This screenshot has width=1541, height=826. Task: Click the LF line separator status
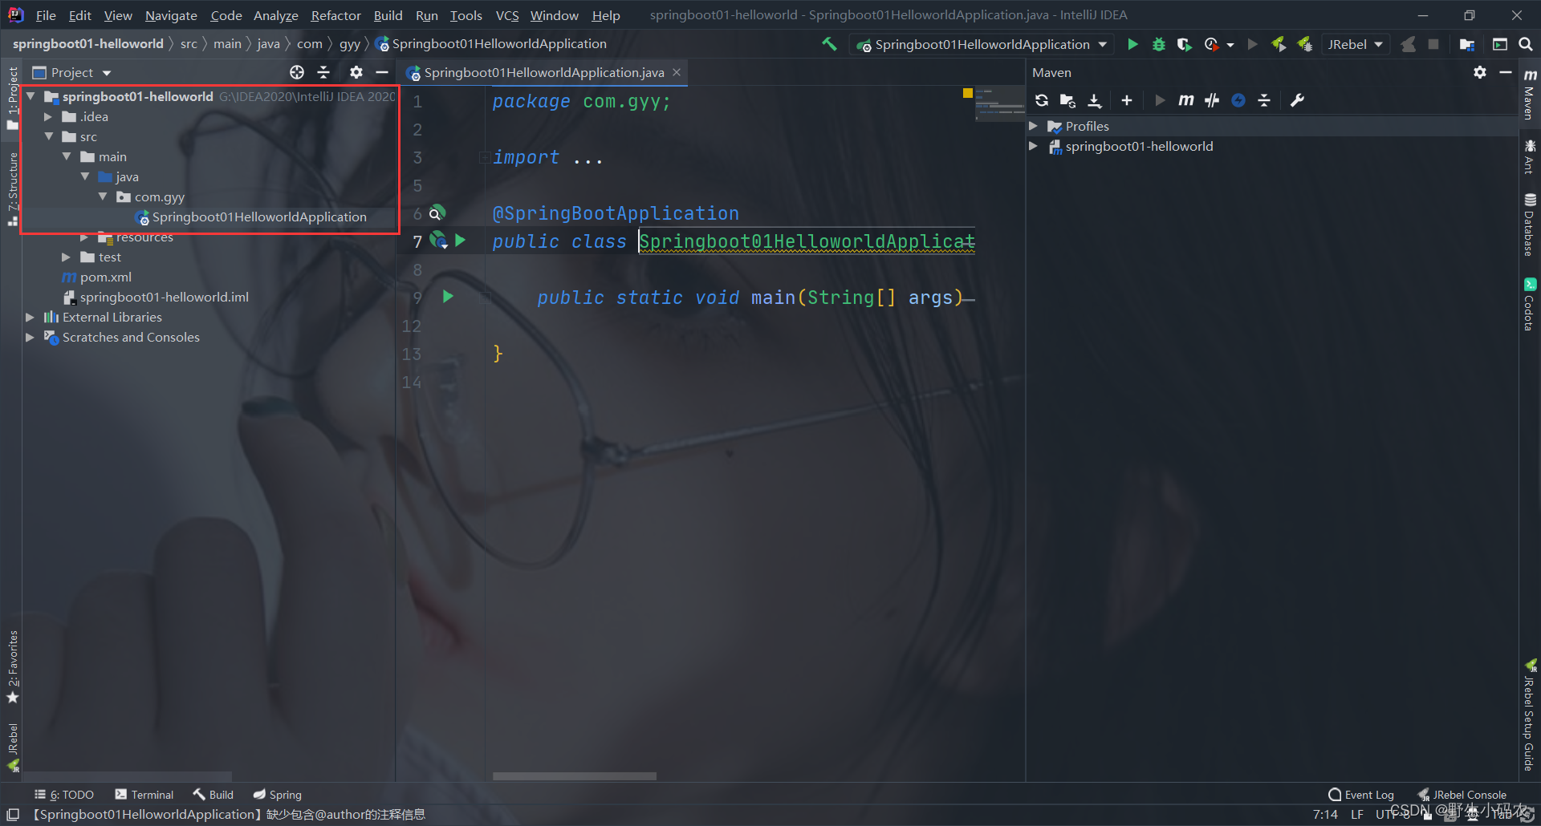click(1357, 814)
